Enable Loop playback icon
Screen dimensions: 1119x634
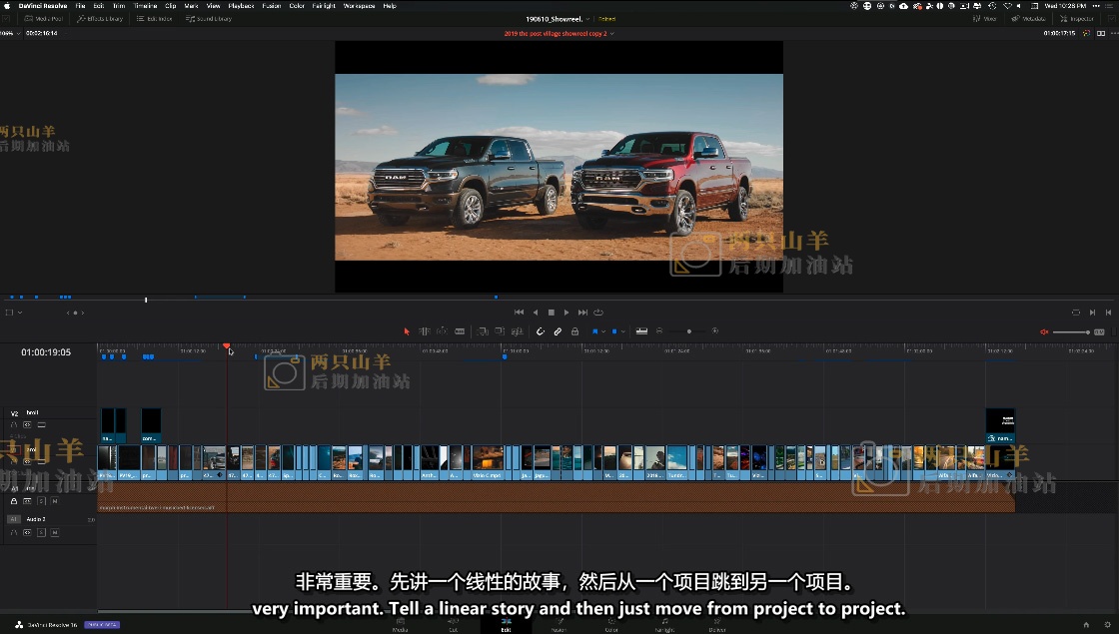pos(598,313)
